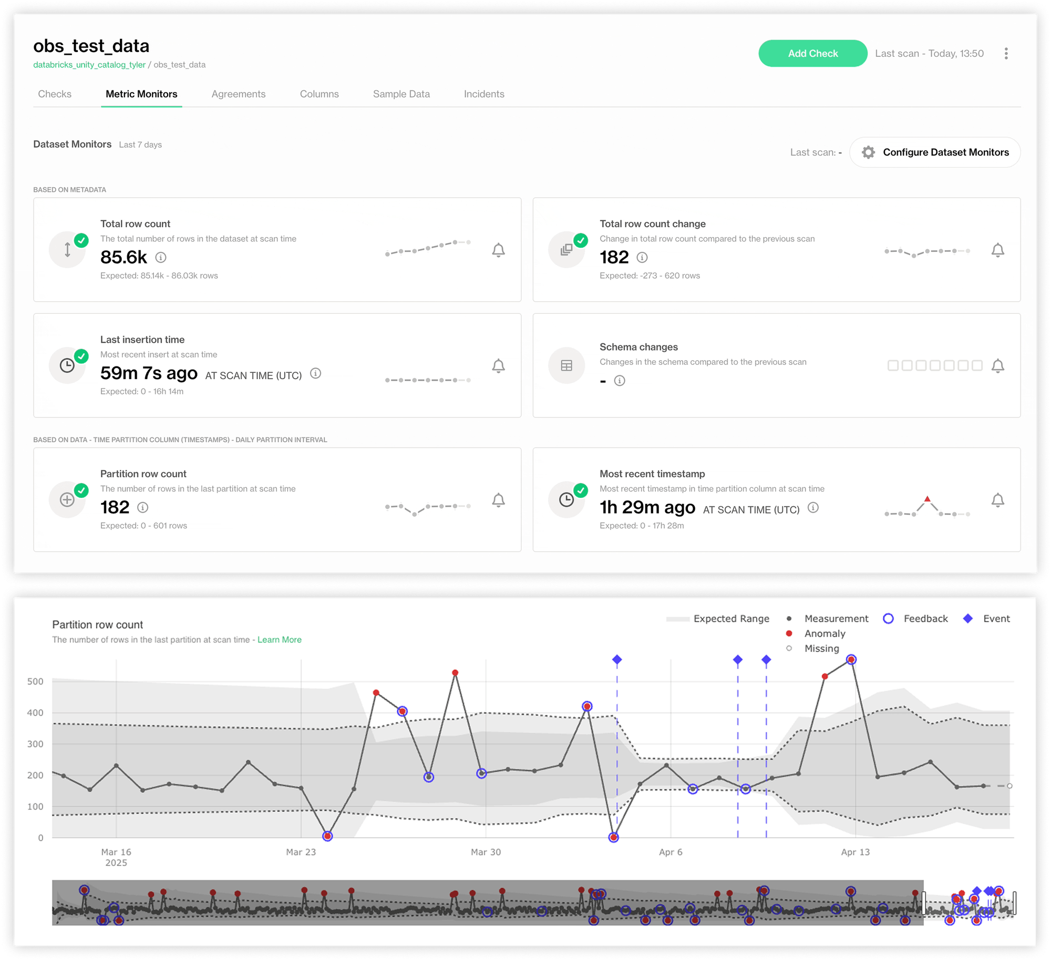Select the first Event diamond marker near Apr 4
This screenshot has height=960, width=1051.
pos(617,659)
